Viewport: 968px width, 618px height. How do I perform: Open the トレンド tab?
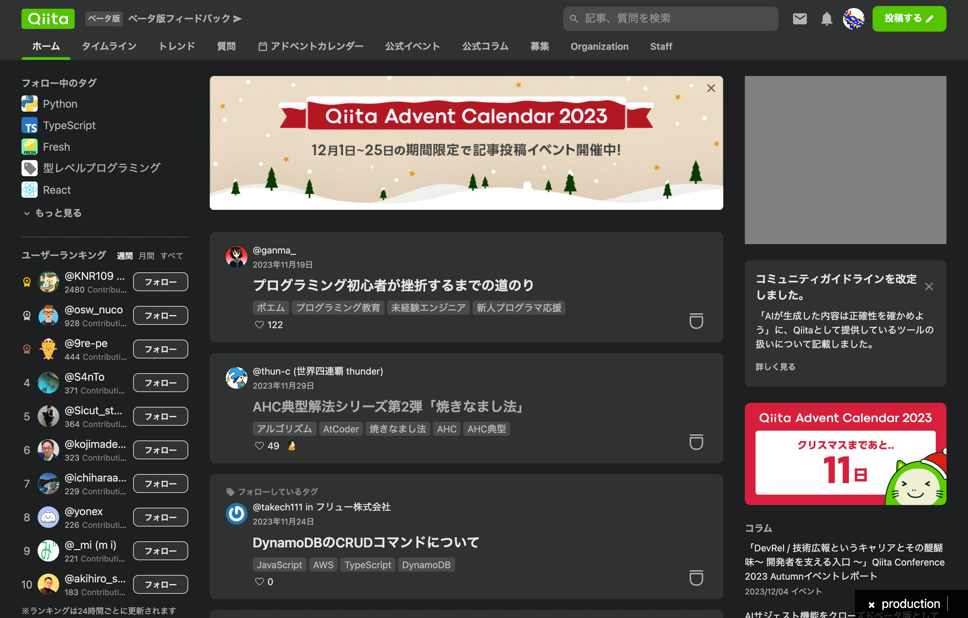click(x=177, y=46)
